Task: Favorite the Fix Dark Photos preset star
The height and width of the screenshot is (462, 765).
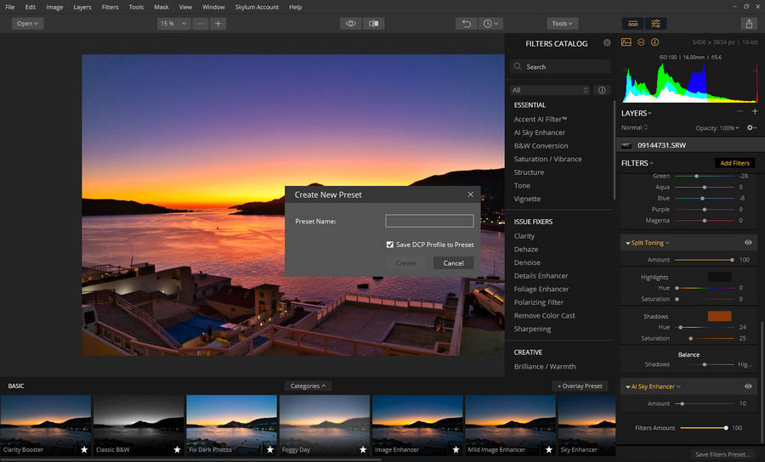Action: click(269, 449)
